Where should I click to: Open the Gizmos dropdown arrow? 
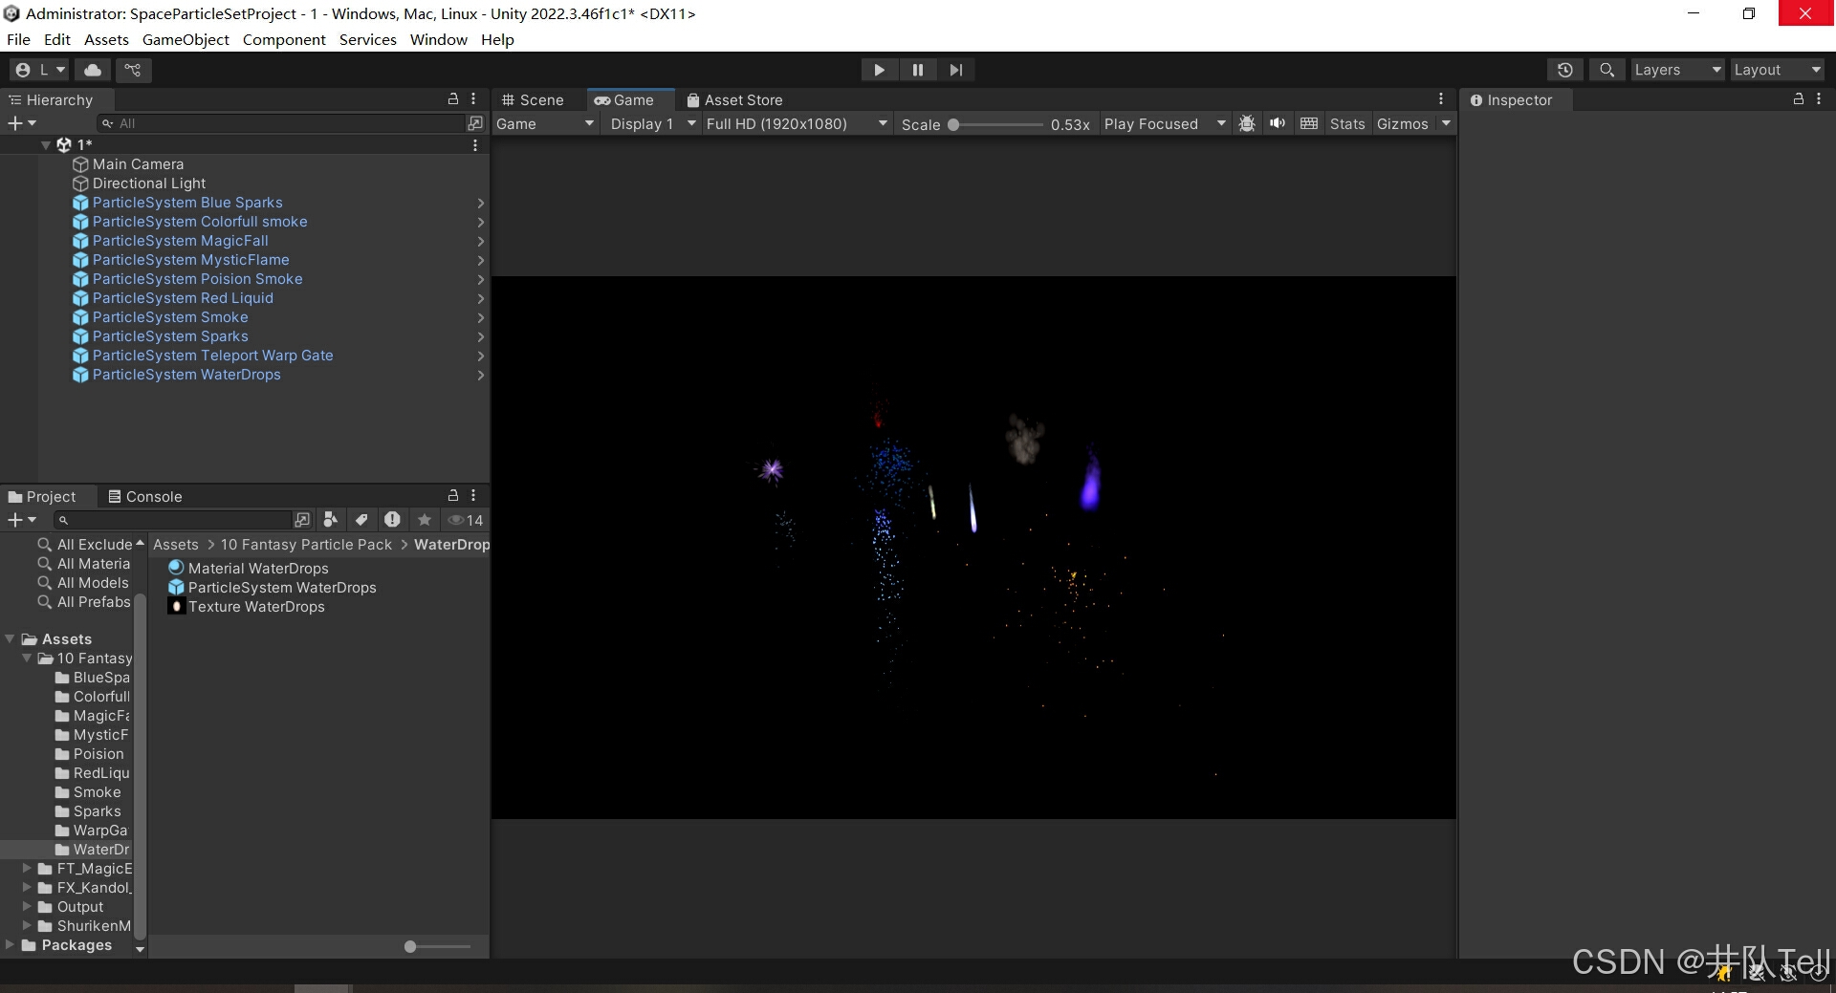click(1446, 124)
